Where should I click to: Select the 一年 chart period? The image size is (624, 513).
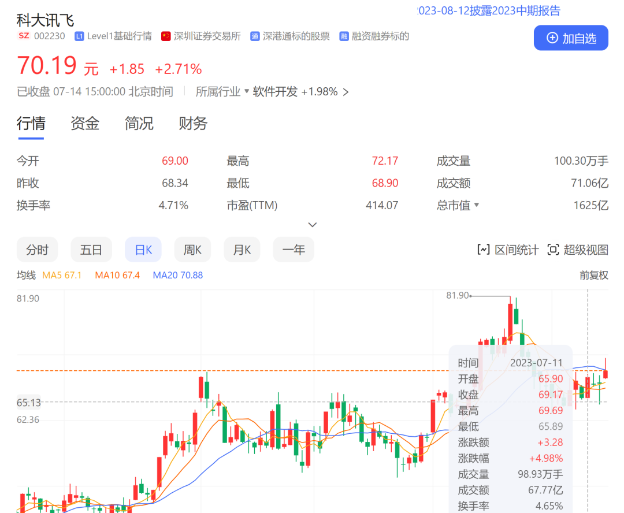pyautogui.click(x=294, y=249)
